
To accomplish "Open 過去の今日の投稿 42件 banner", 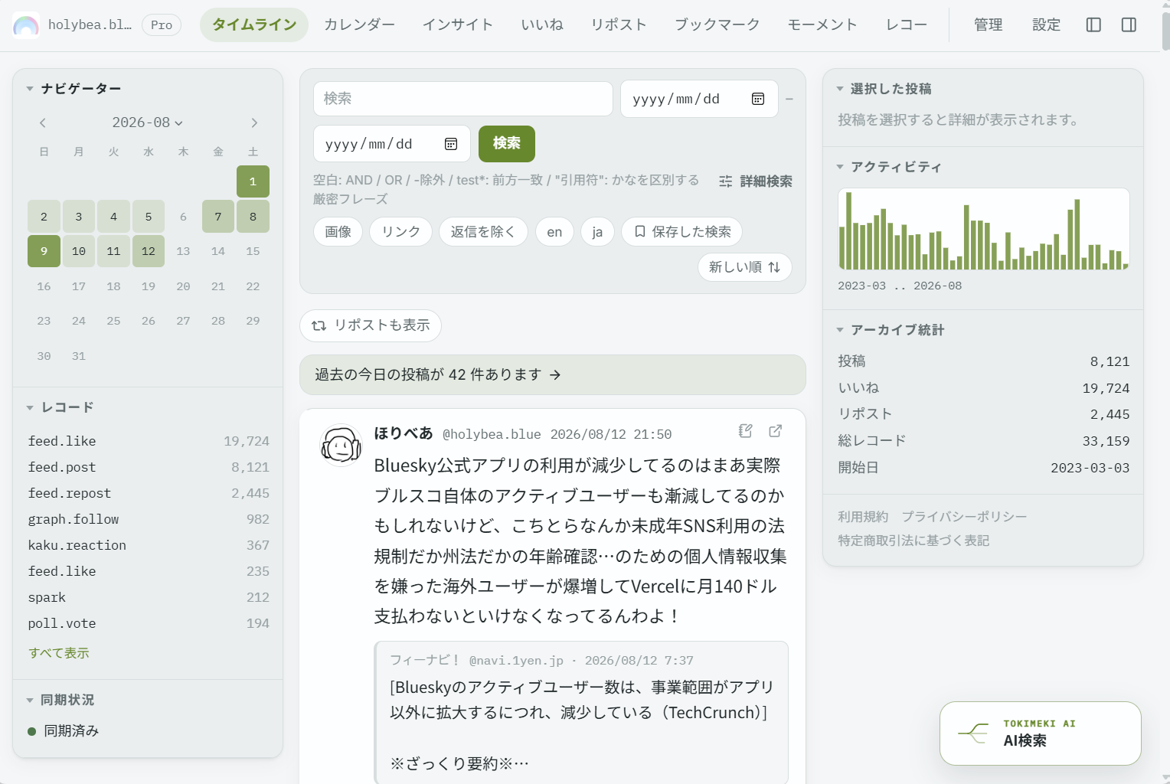I will click(553, 374).
